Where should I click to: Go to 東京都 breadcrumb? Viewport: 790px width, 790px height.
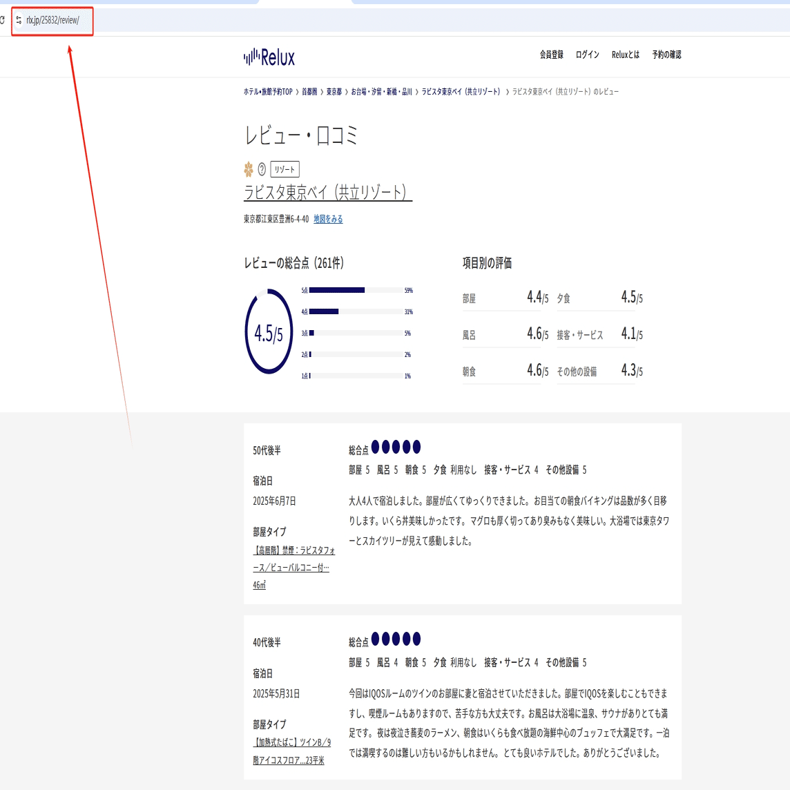point(334,92)
